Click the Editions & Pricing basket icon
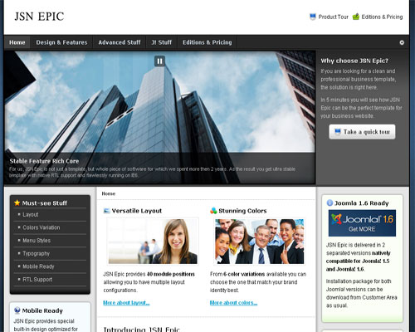 [x=356, y=17]
